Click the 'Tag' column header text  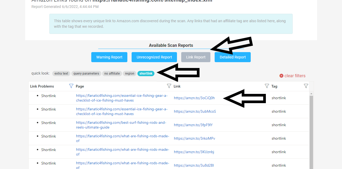274,86
